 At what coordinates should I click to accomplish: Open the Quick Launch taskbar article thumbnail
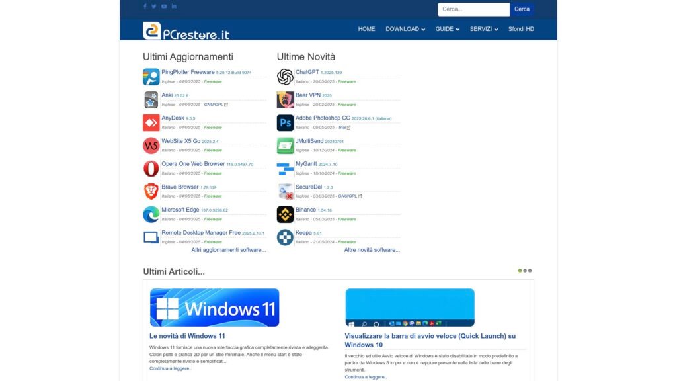[410, 308]
